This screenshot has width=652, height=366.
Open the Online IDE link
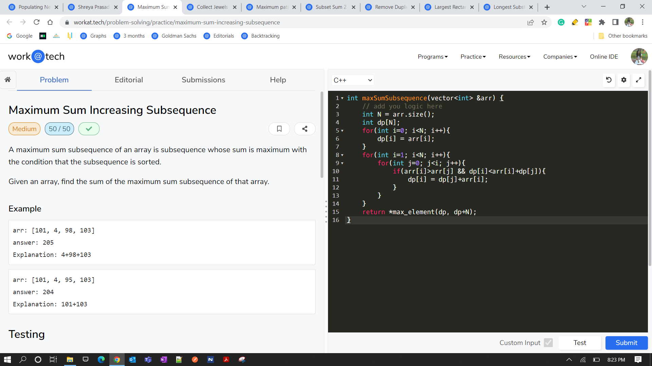click(x=604, y=57)
